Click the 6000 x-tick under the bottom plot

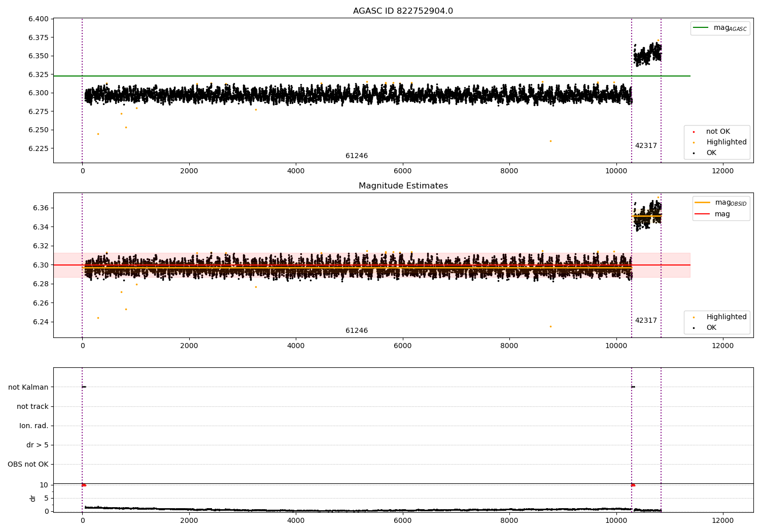point(403,521)
